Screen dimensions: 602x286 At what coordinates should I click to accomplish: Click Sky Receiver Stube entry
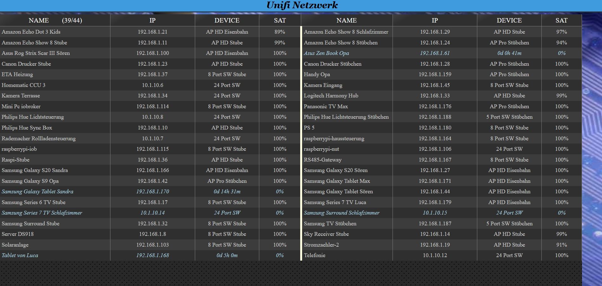pyautogui.click(x=326, y=234)
